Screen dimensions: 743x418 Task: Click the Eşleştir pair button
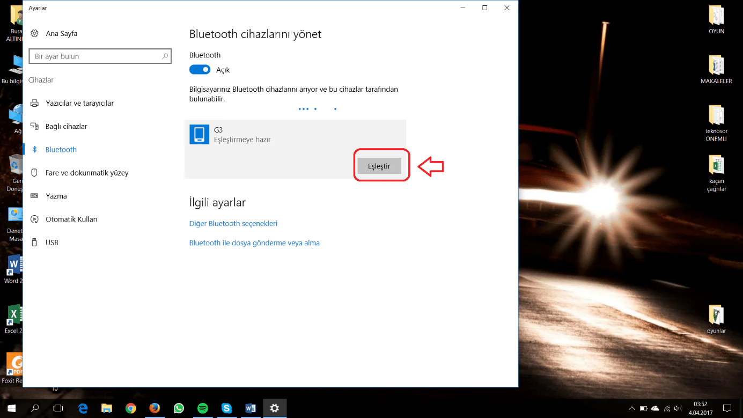379,166
